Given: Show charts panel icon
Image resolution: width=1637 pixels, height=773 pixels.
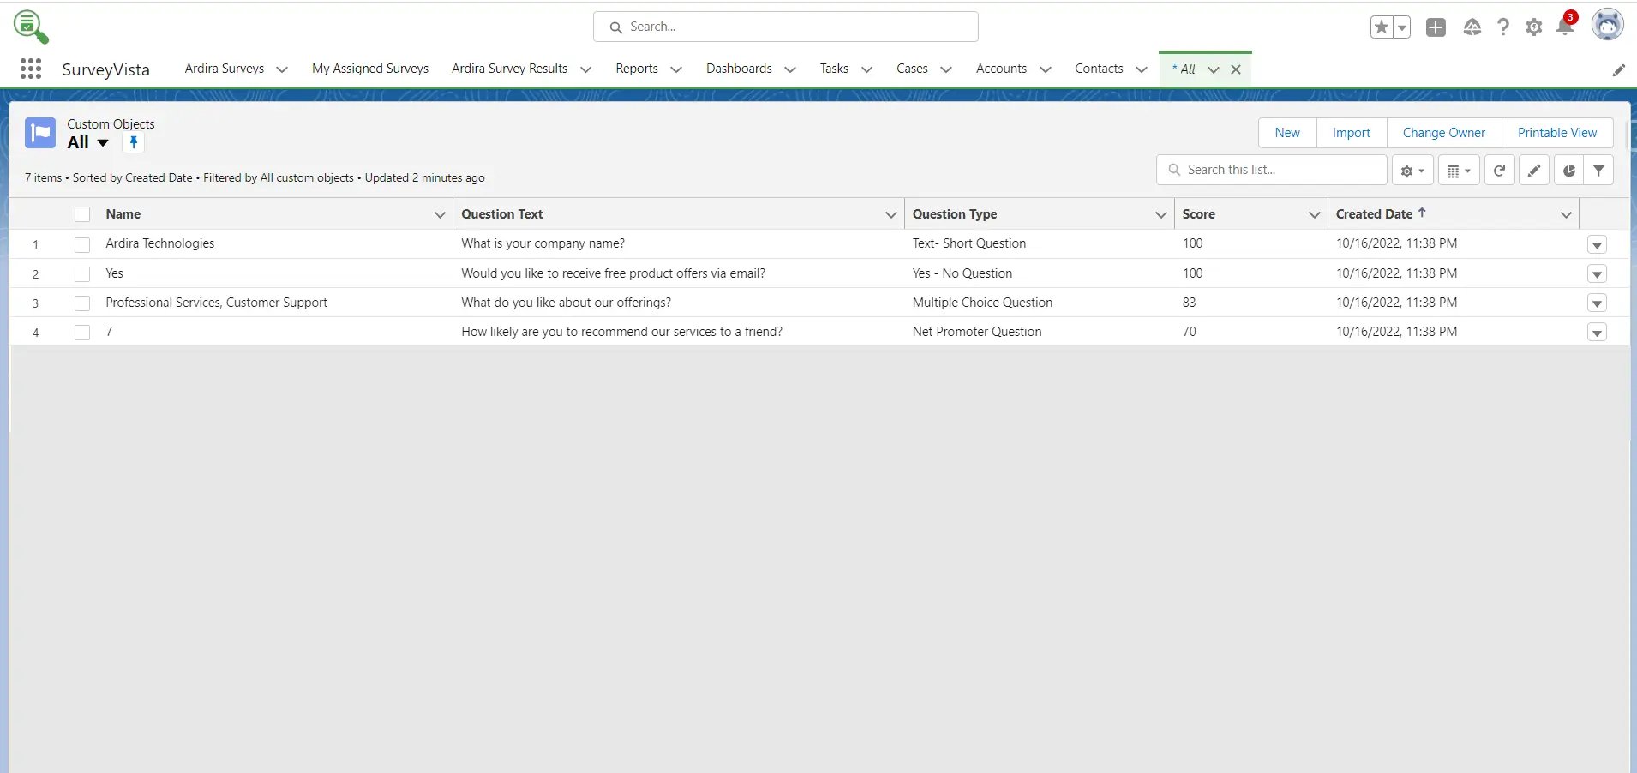Looking at the screenshot, I should [1568, 171].
